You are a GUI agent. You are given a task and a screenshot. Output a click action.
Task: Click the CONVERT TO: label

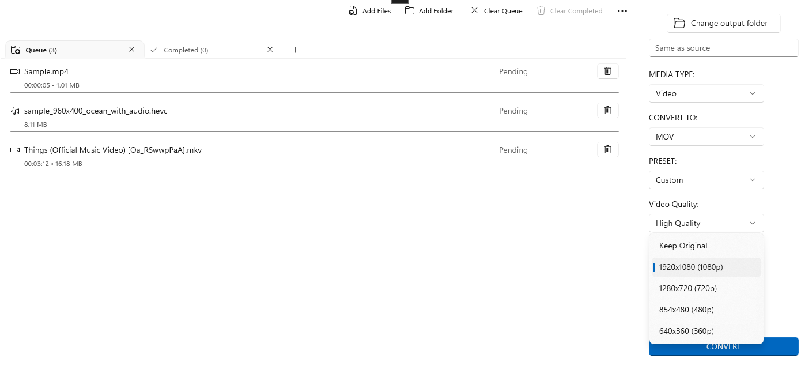click(673, 118)
